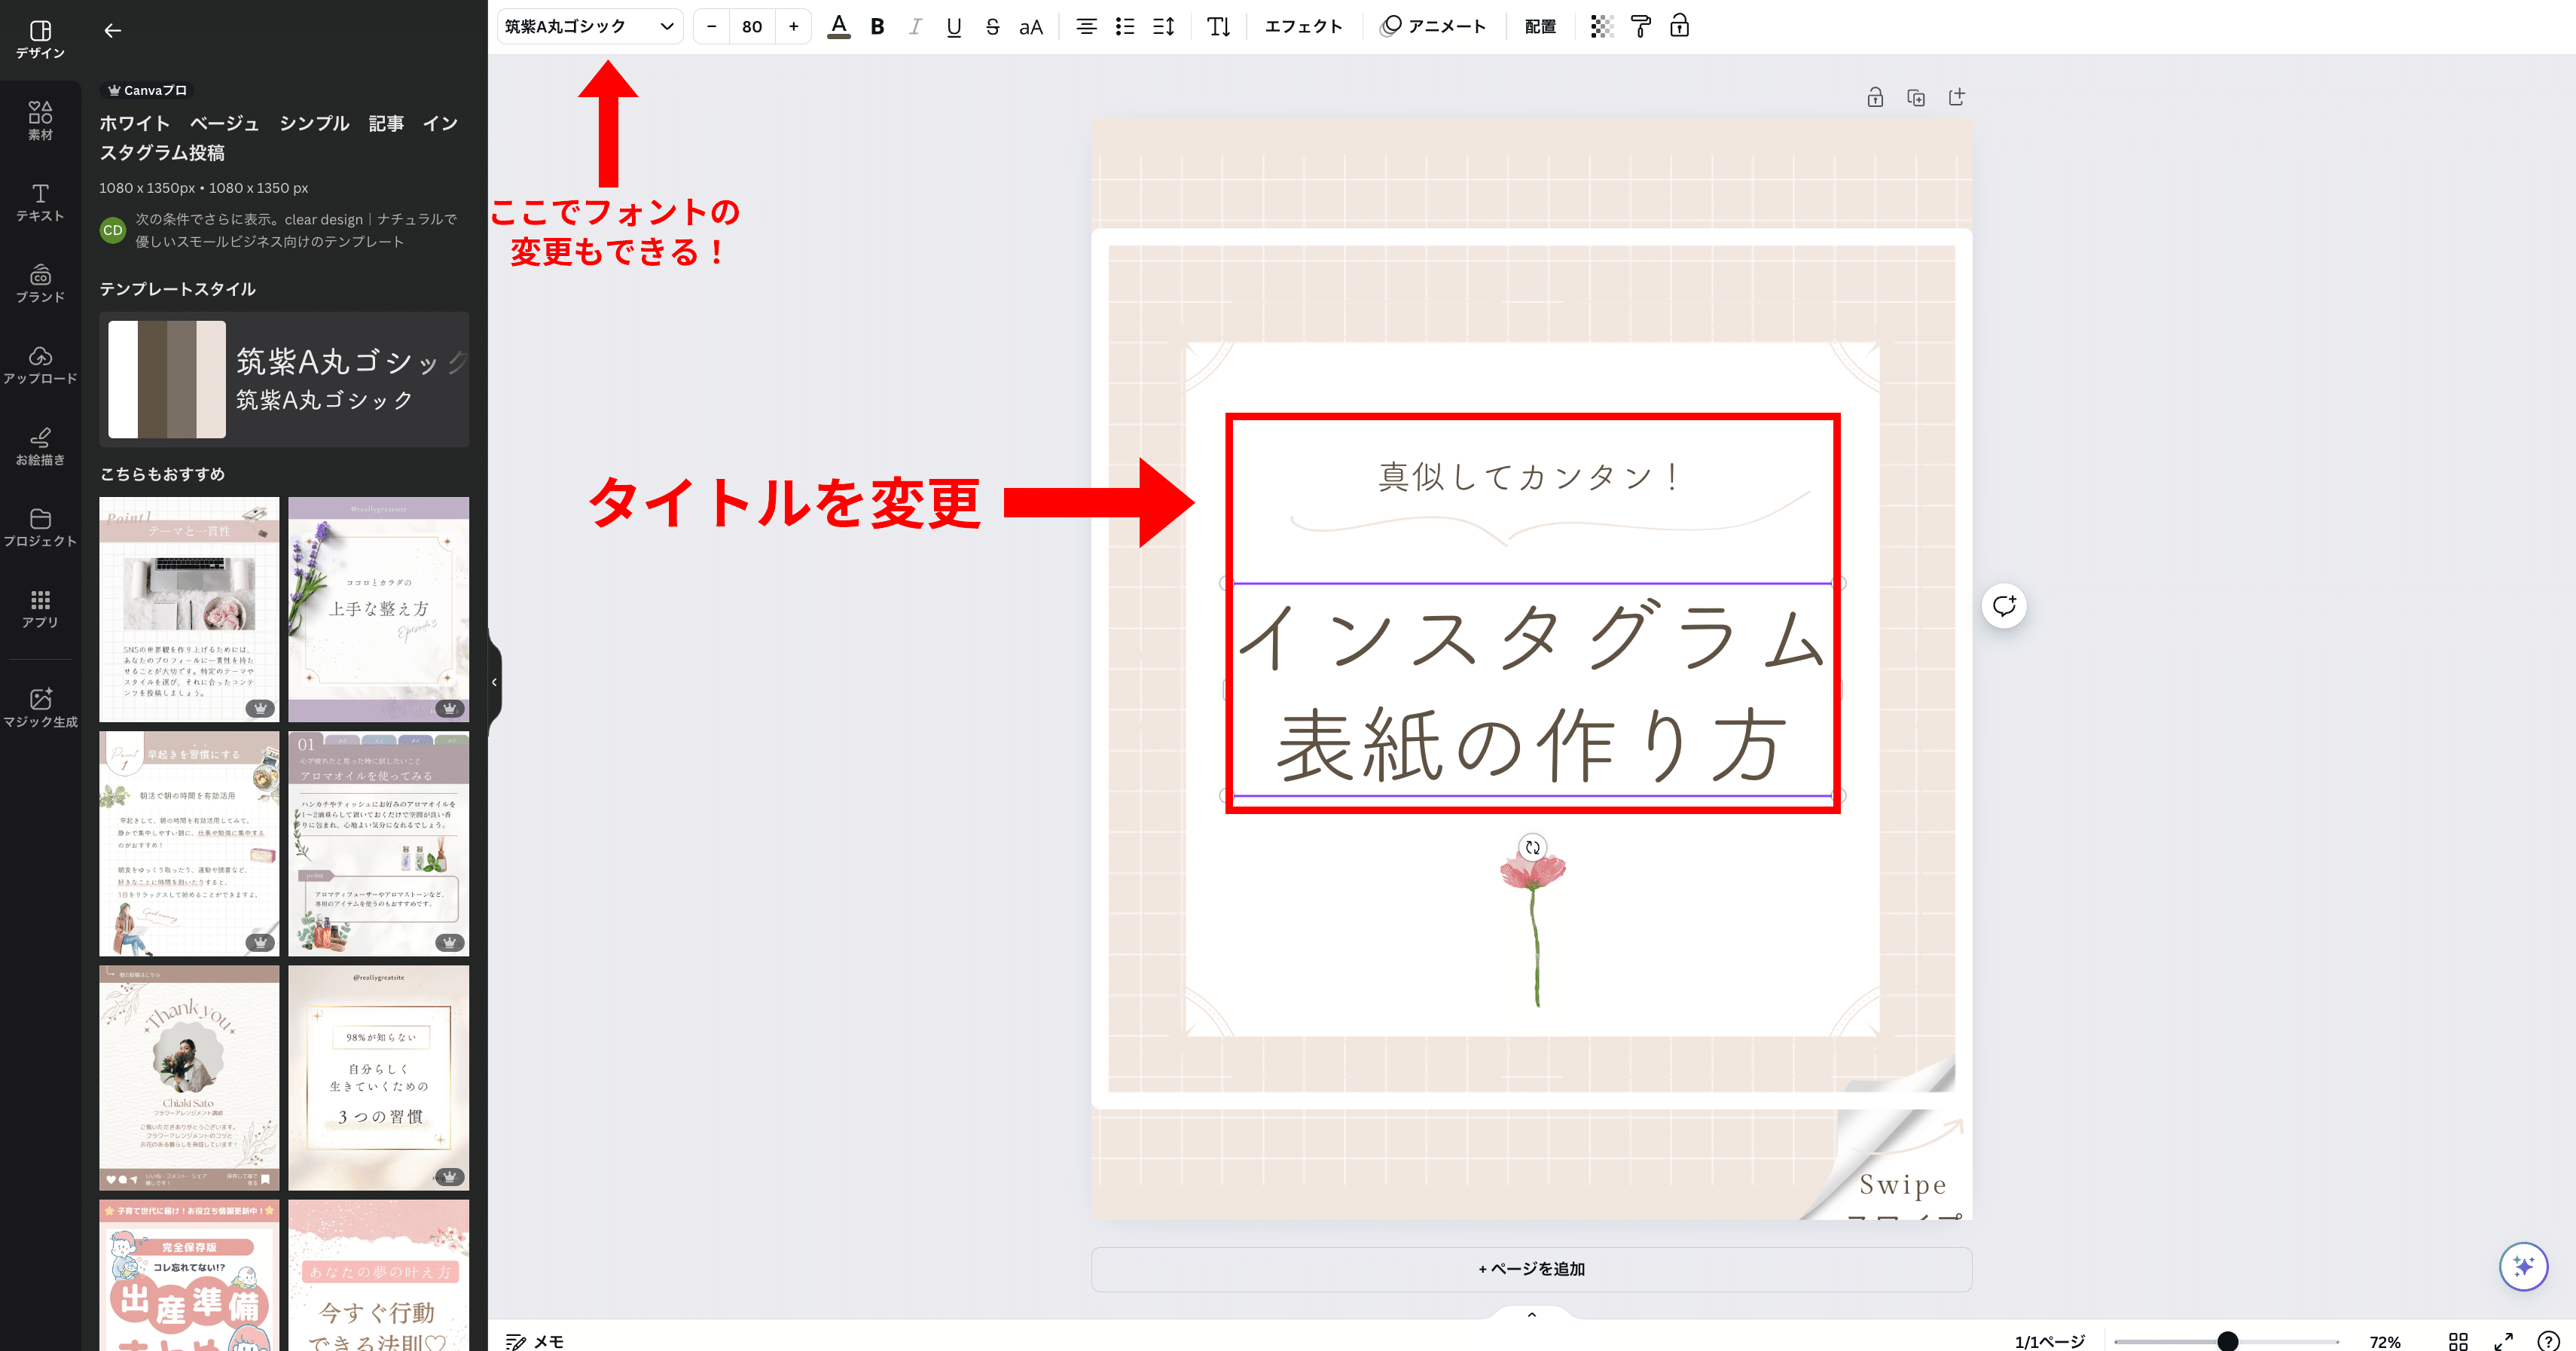Enter fullscreen presentation mode

click(2504, 1341)
